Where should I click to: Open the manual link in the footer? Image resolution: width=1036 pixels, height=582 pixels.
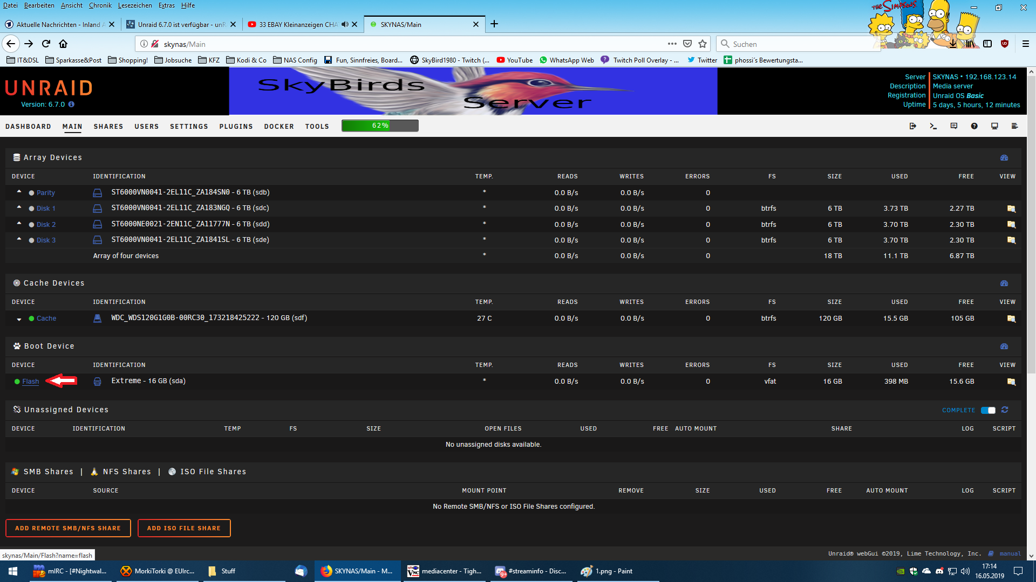1010,554
